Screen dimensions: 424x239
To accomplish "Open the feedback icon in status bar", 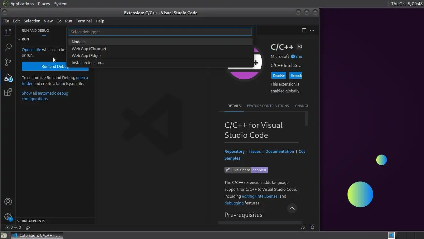I will (x=303, y=227).
